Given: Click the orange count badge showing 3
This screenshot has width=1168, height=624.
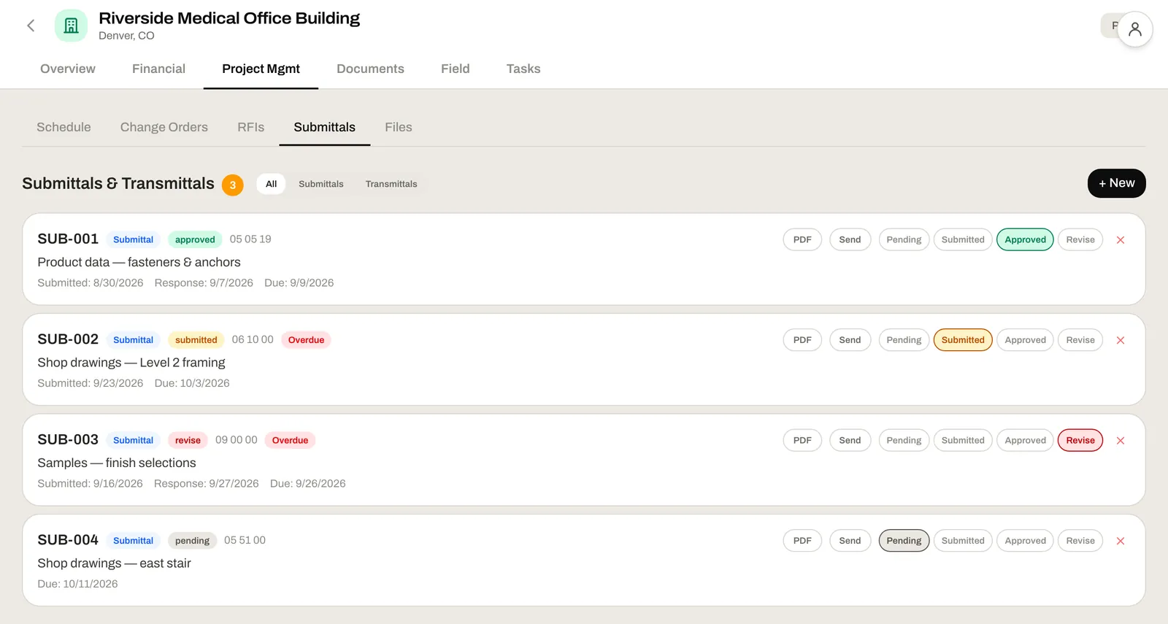Looking at the screenshot, I should [233, 185].
